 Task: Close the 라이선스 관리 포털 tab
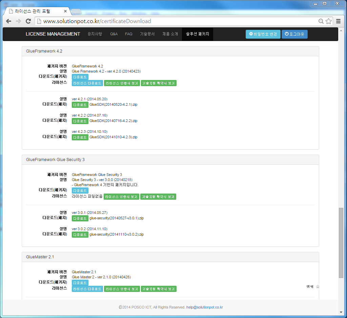pyautogui.click(x=65, y=11)
